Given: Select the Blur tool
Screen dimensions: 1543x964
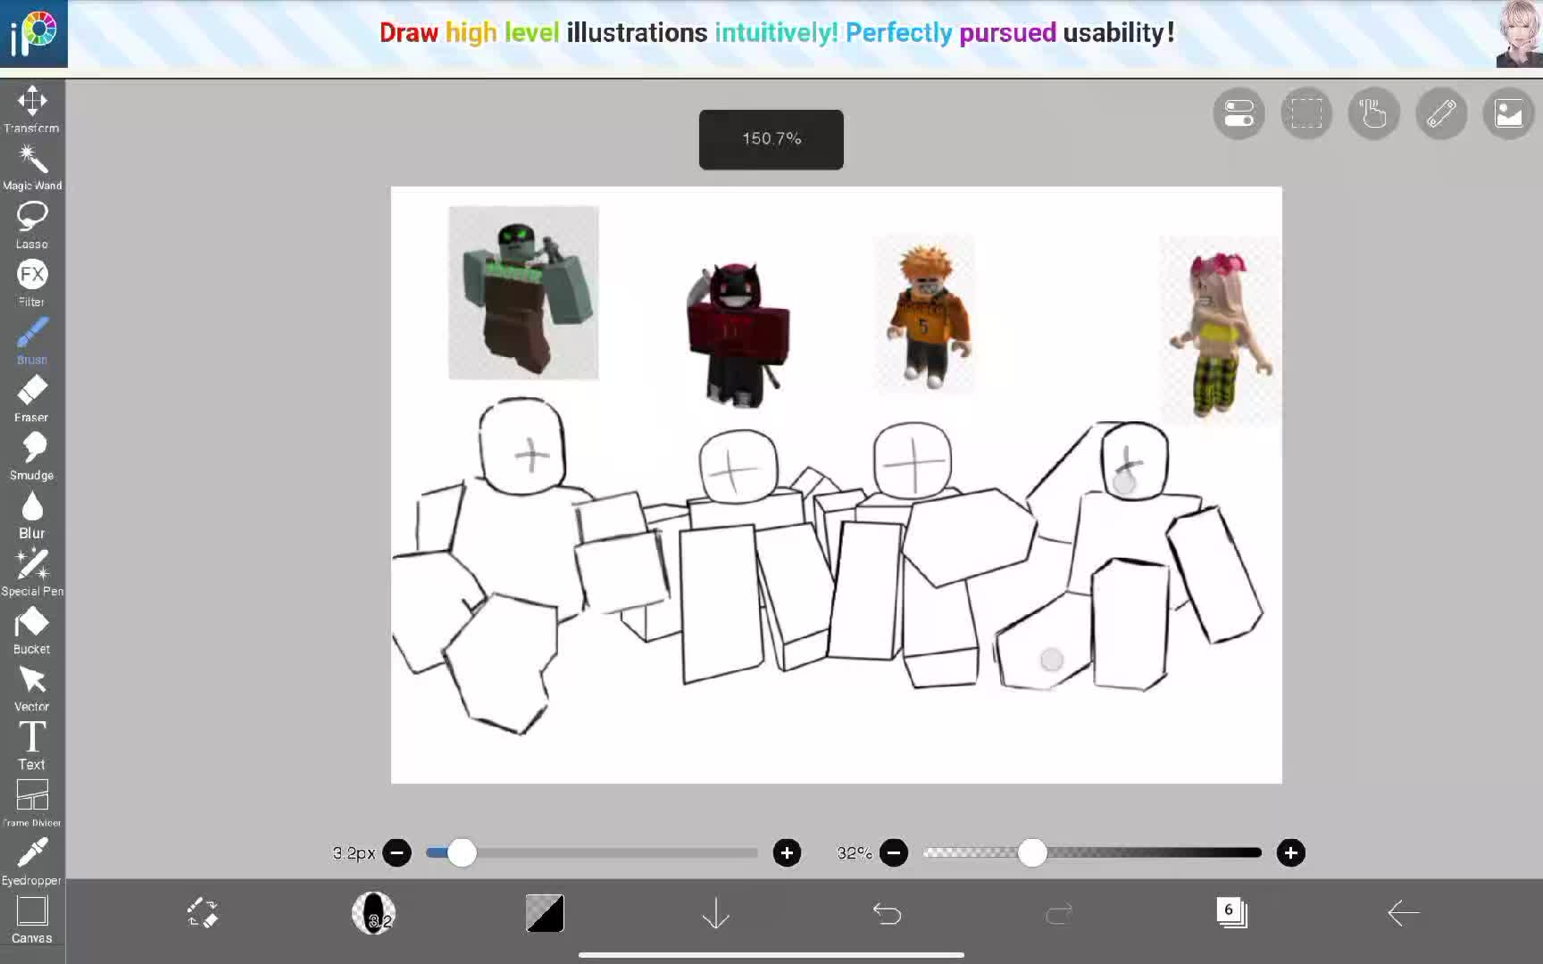Looking at the screenshot, I should coord(32,515).
